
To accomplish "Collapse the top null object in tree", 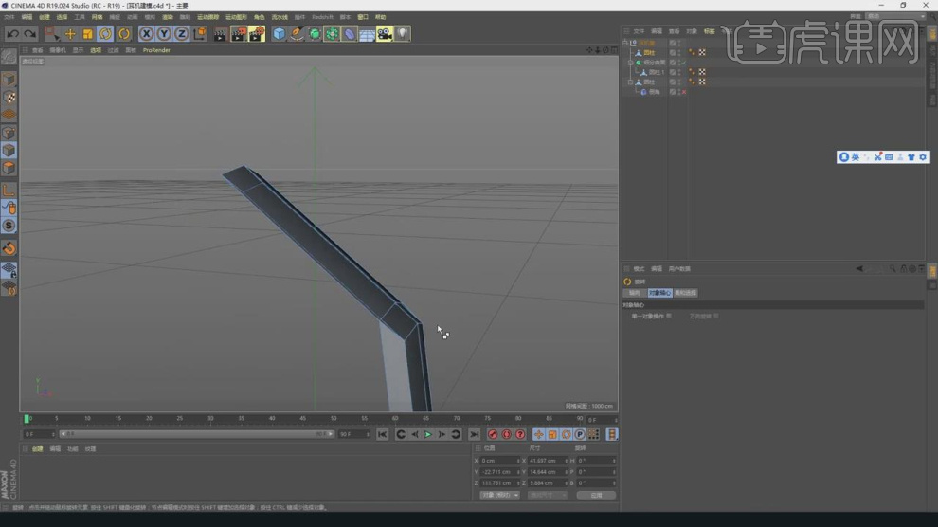I will [x=626, y=43].
